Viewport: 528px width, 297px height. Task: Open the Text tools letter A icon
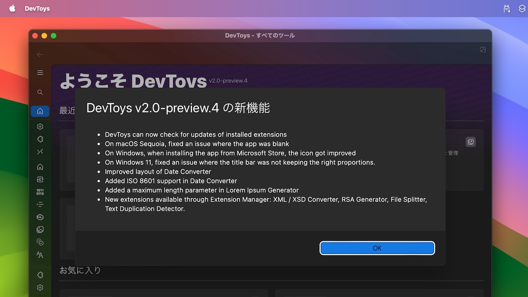40,255
